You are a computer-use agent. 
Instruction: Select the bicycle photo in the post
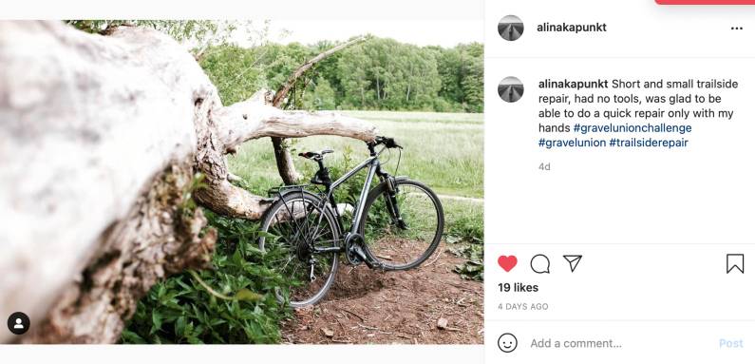coord(242,182)
